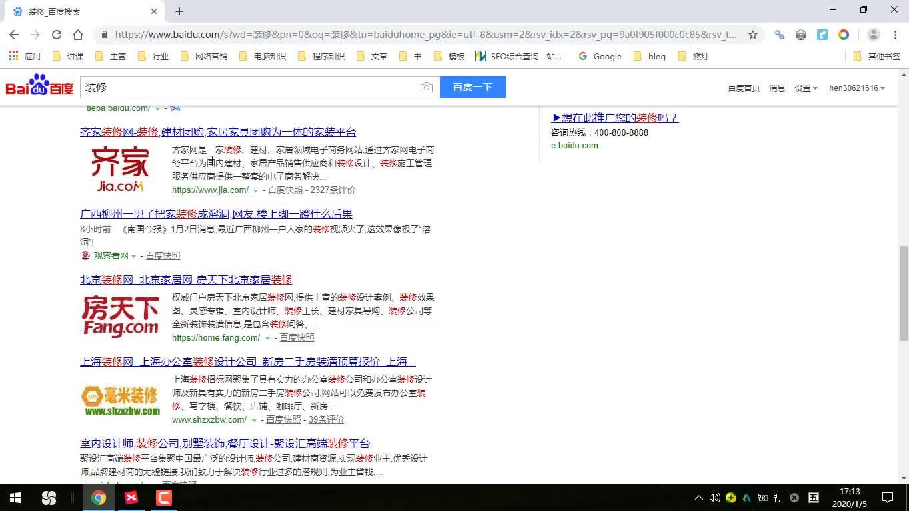Open network status tray icon
The width and height of the screenshot is (909, 511).
click(778, 498)
